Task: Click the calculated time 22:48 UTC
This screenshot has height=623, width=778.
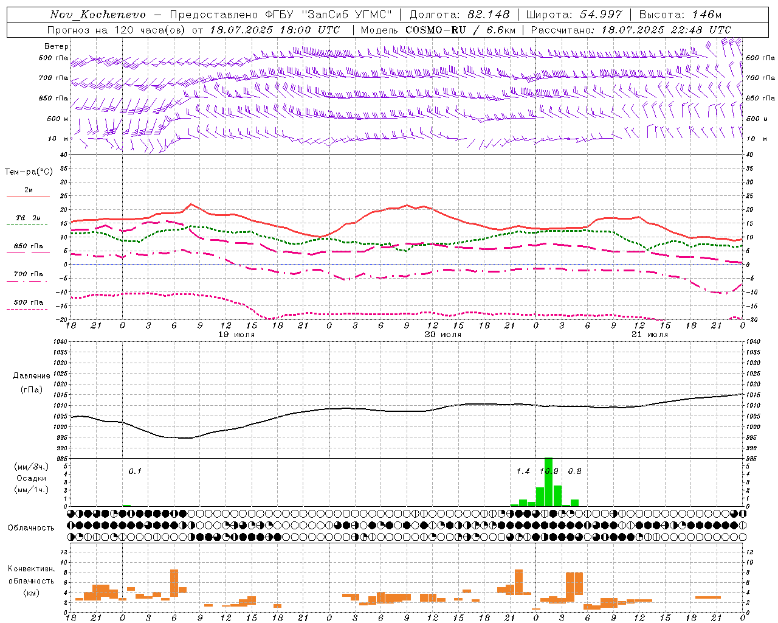Action: tap(702, 29)
